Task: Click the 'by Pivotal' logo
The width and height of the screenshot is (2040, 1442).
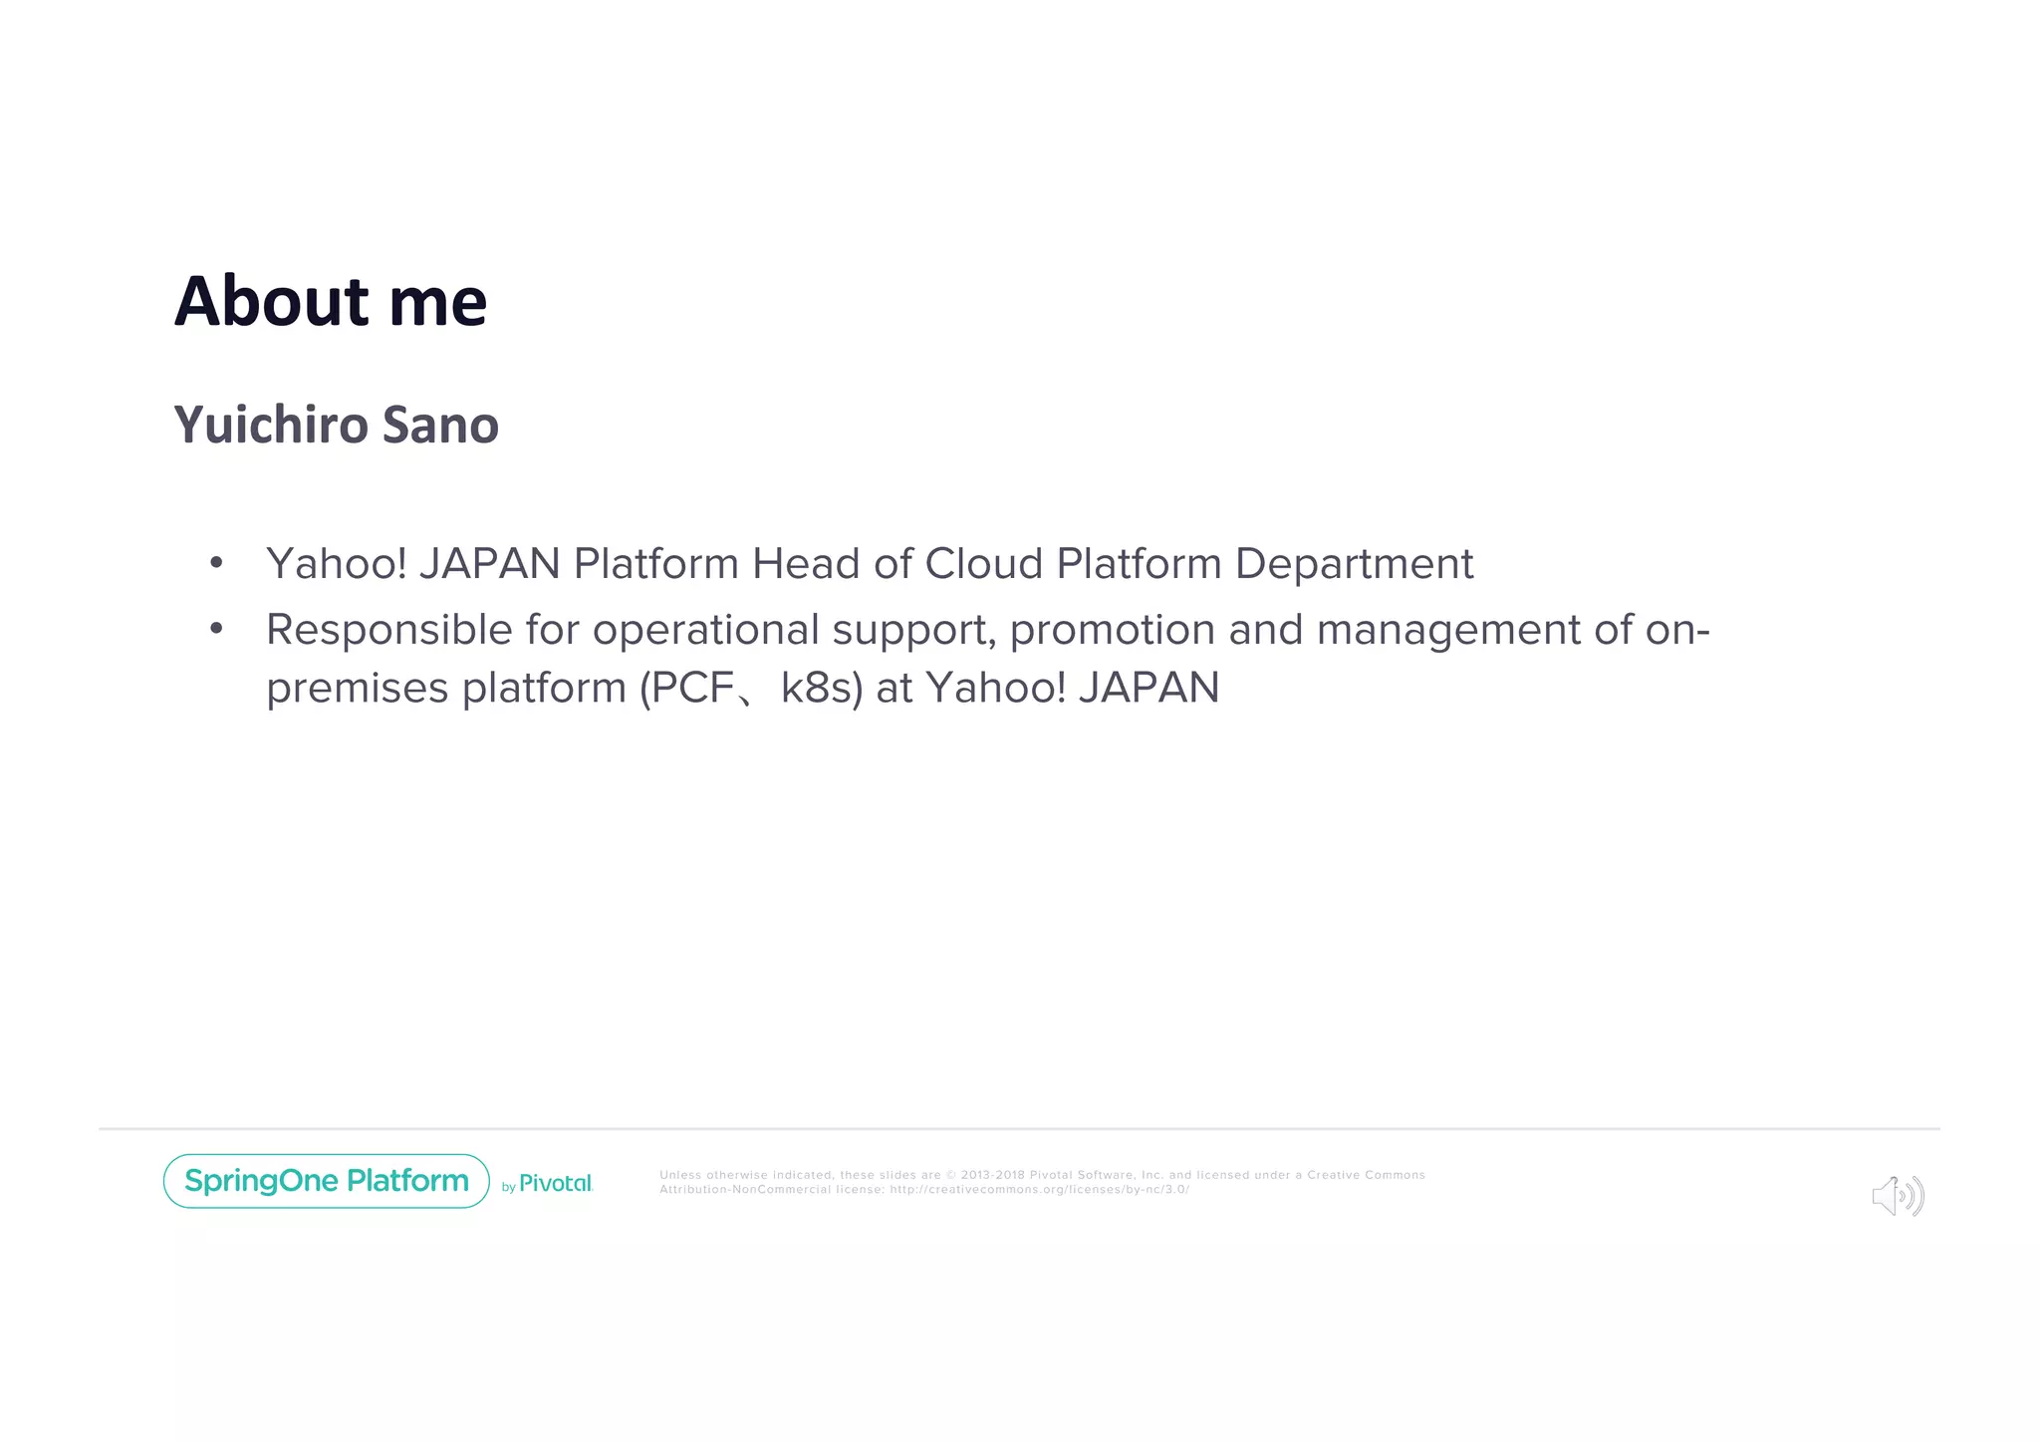Action: point(548,1184)
